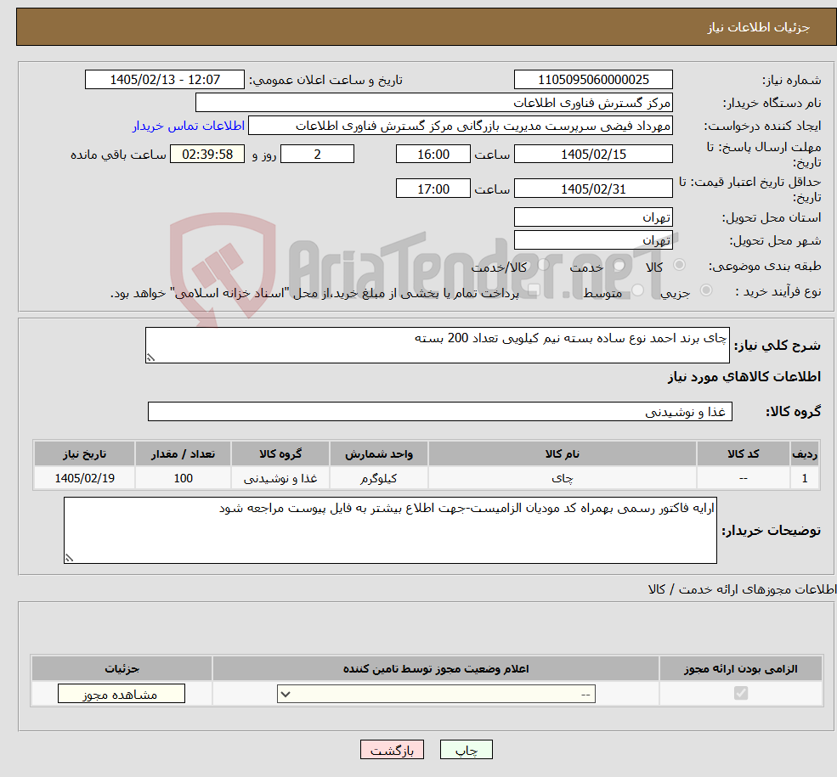Open اطلاعات تماس خریدار link
The image size is (837, 777).
pos(189,126)
